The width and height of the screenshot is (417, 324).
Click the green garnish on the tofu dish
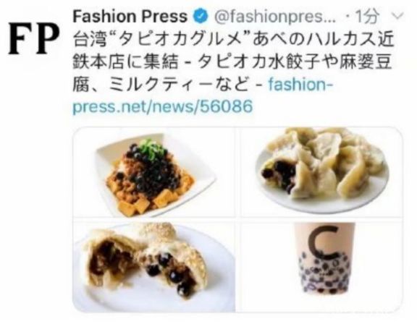pyautogui.click(x=152, y=149)
